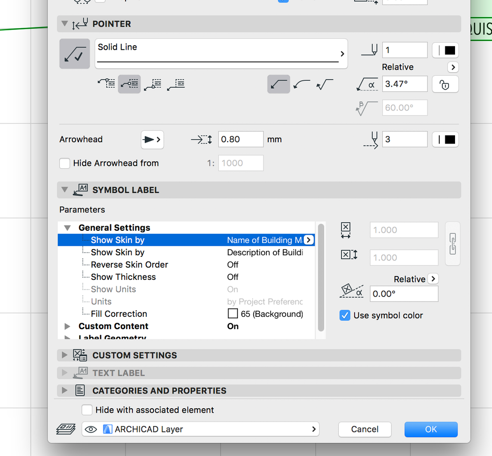Select the curved pointer line shape

301,85
